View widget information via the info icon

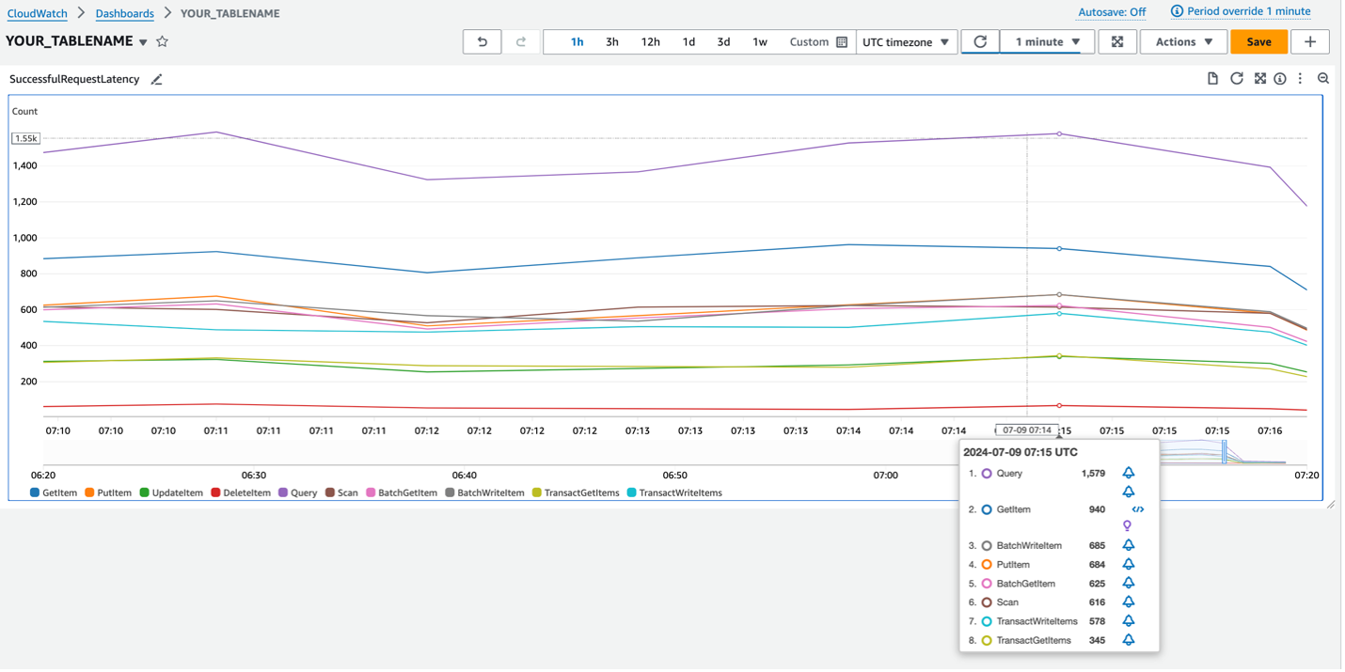coord(1280,79)
